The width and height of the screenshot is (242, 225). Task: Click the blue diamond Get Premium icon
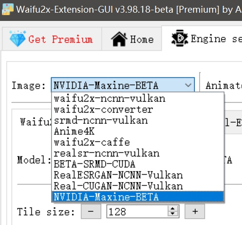(18, 38)
